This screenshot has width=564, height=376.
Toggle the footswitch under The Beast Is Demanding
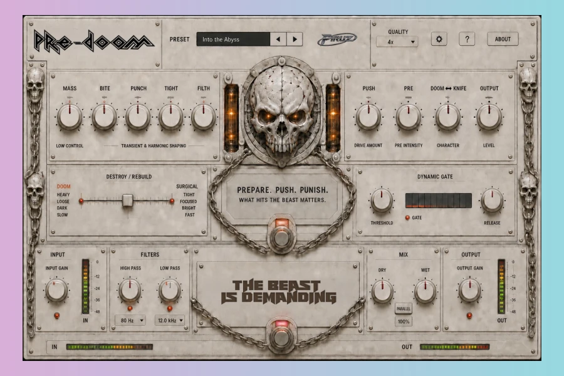click(x=281, y=338)
